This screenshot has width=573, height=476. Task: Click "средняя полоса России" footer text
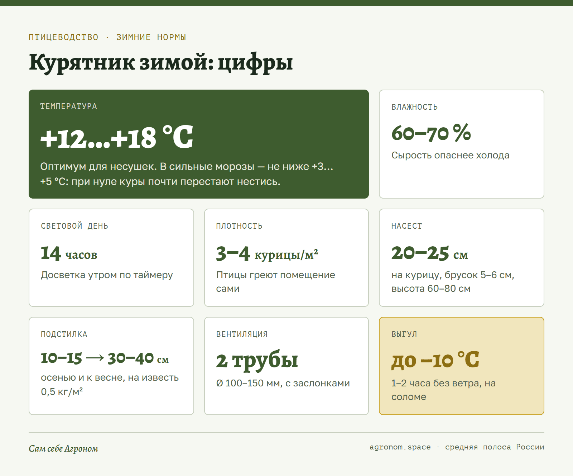495,447
